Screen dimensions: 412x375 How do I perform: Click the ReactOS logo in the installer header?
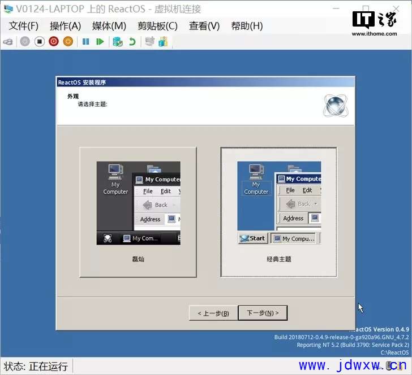coord(336,106)
